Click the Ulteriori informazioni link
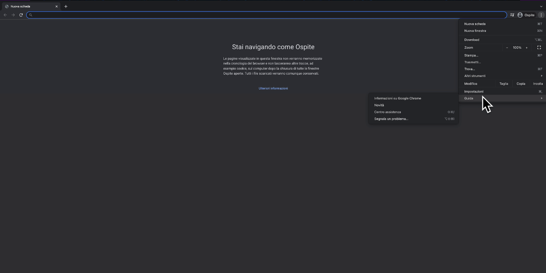The height and width of the screenshot is (273, 546). tap(273, 88)
